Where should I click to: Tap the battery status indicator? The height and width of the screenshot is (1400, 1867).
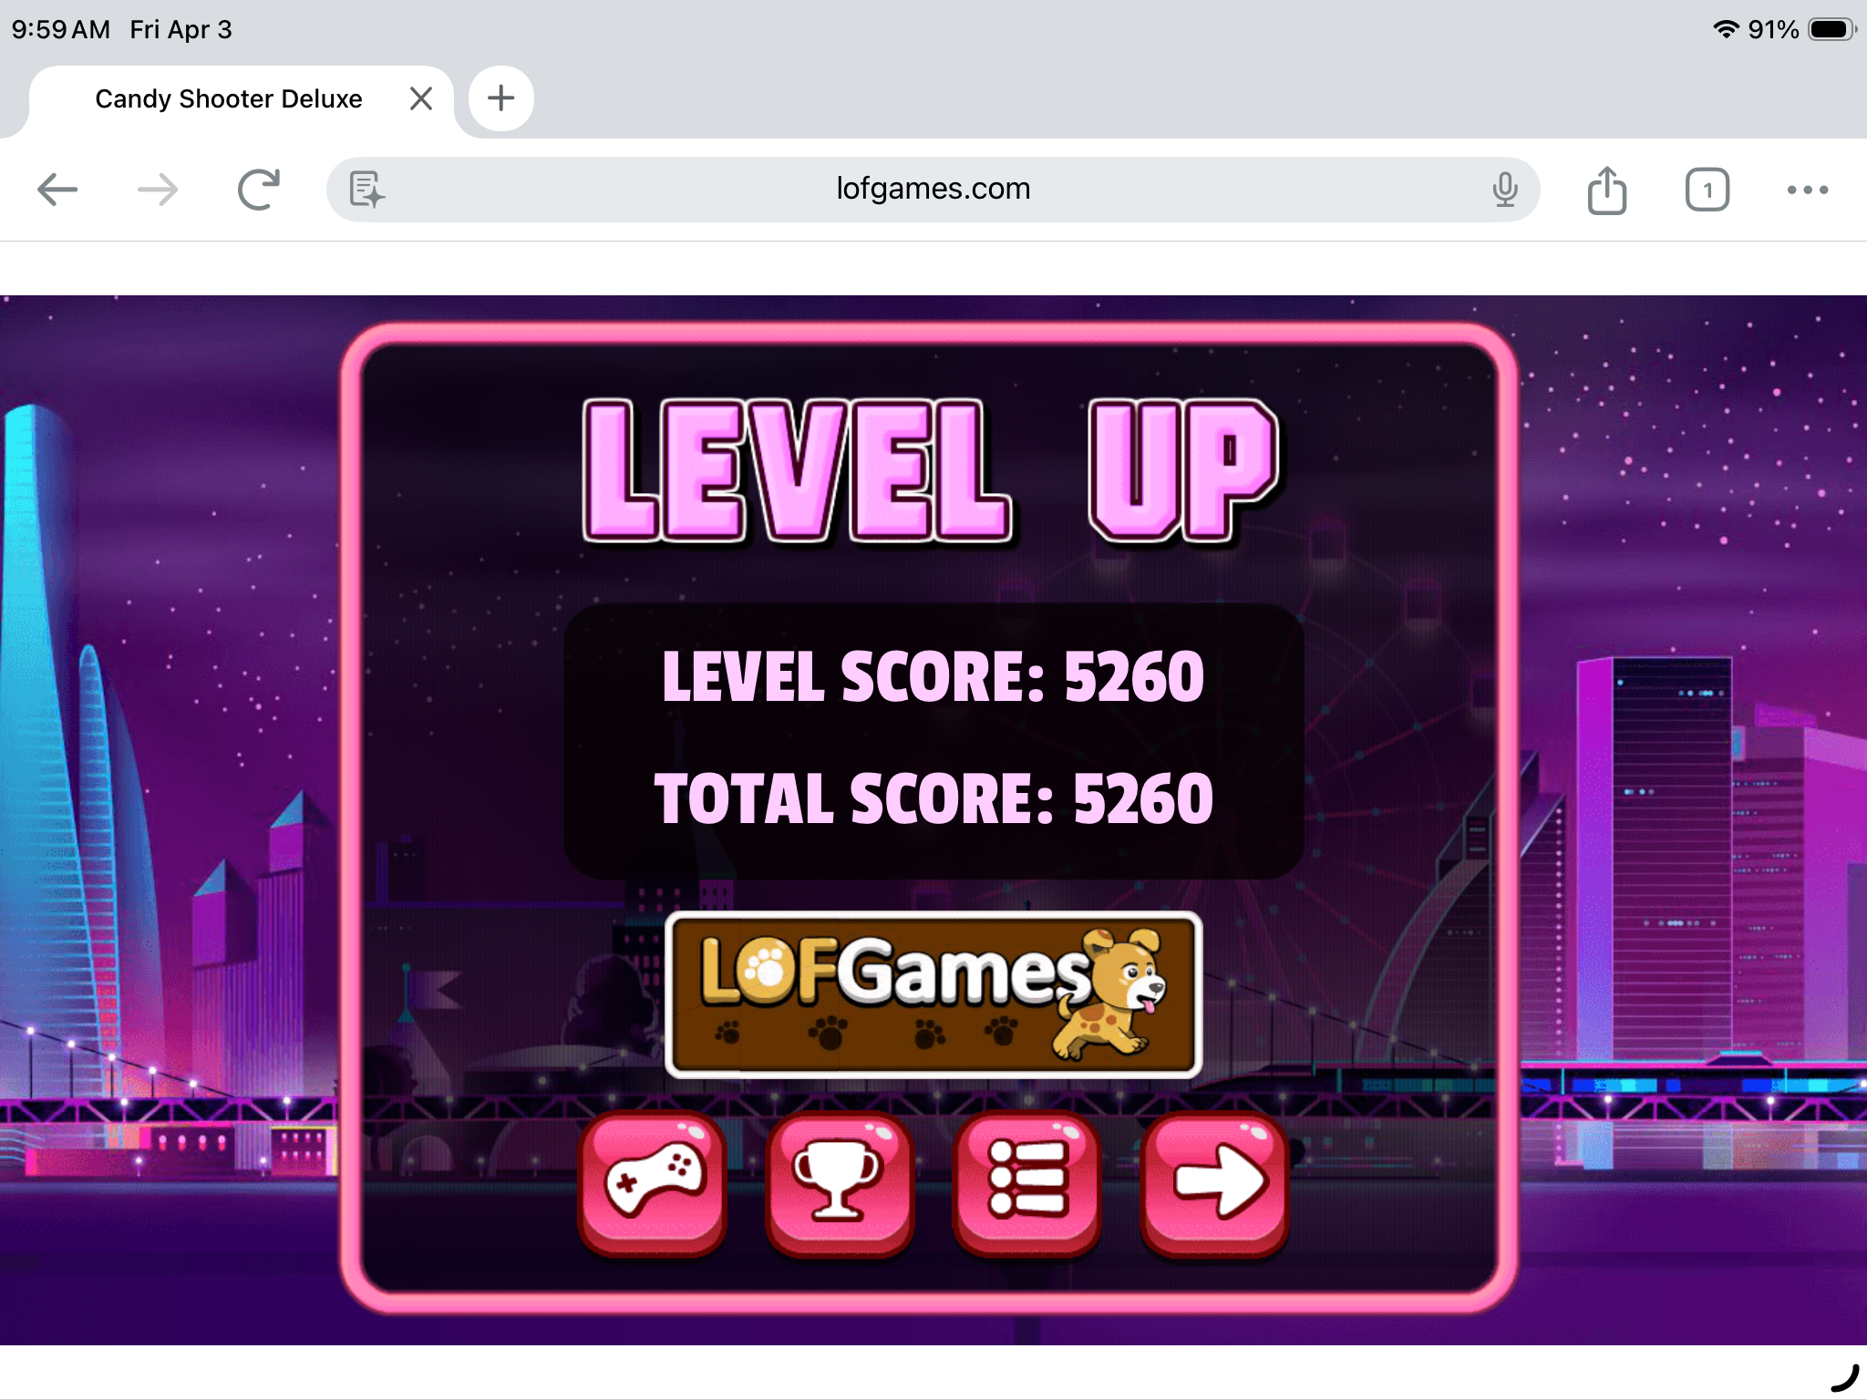coord(1832,29)
